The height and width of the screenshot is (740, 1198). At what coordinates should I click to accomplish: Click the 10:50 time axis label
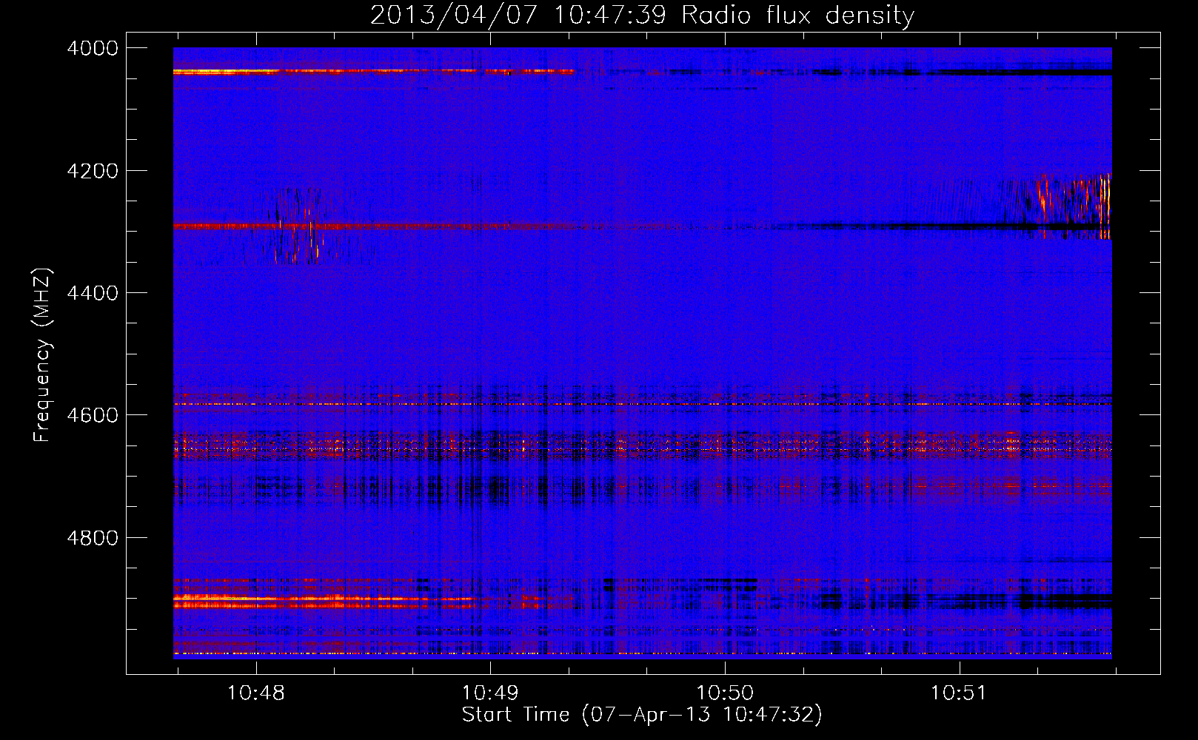(725, 693)
